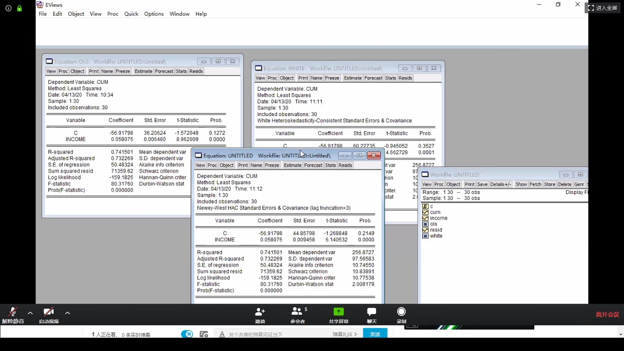
Task: Click the Enter Full Screen button
Action: [x=603, y=8]
